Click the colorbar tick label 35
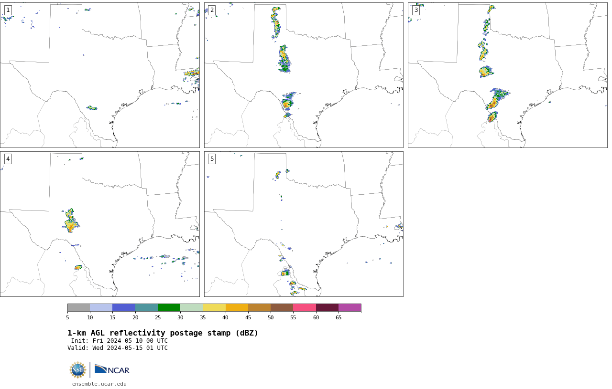This screenshot has height=389, width=612. coord(203,317)
